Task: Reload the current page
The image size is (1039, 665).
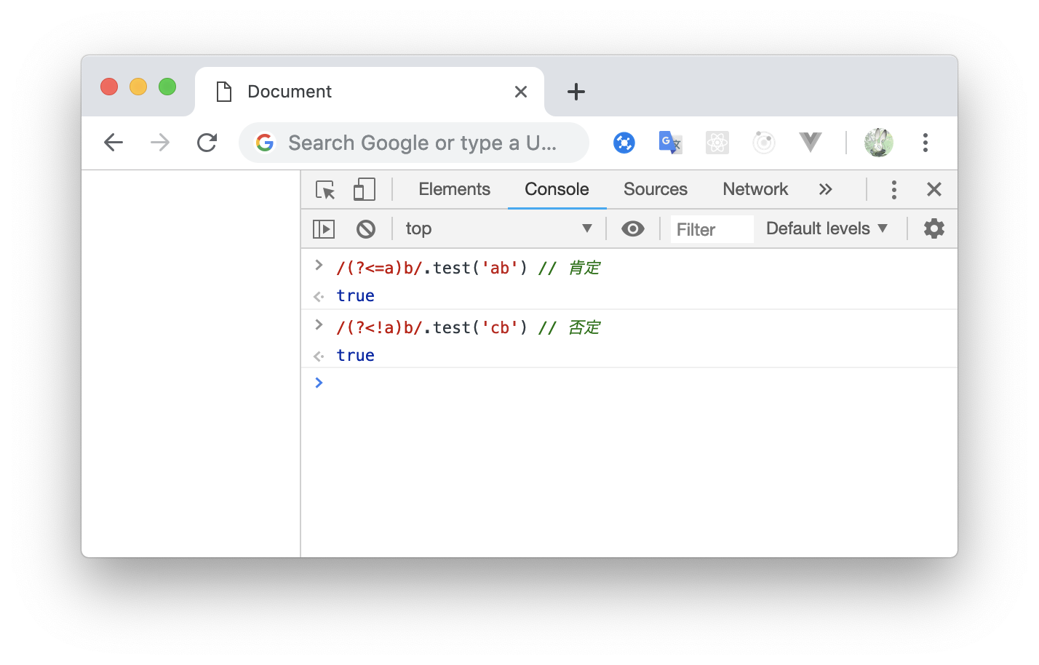Action: click(x=207, y=143)
